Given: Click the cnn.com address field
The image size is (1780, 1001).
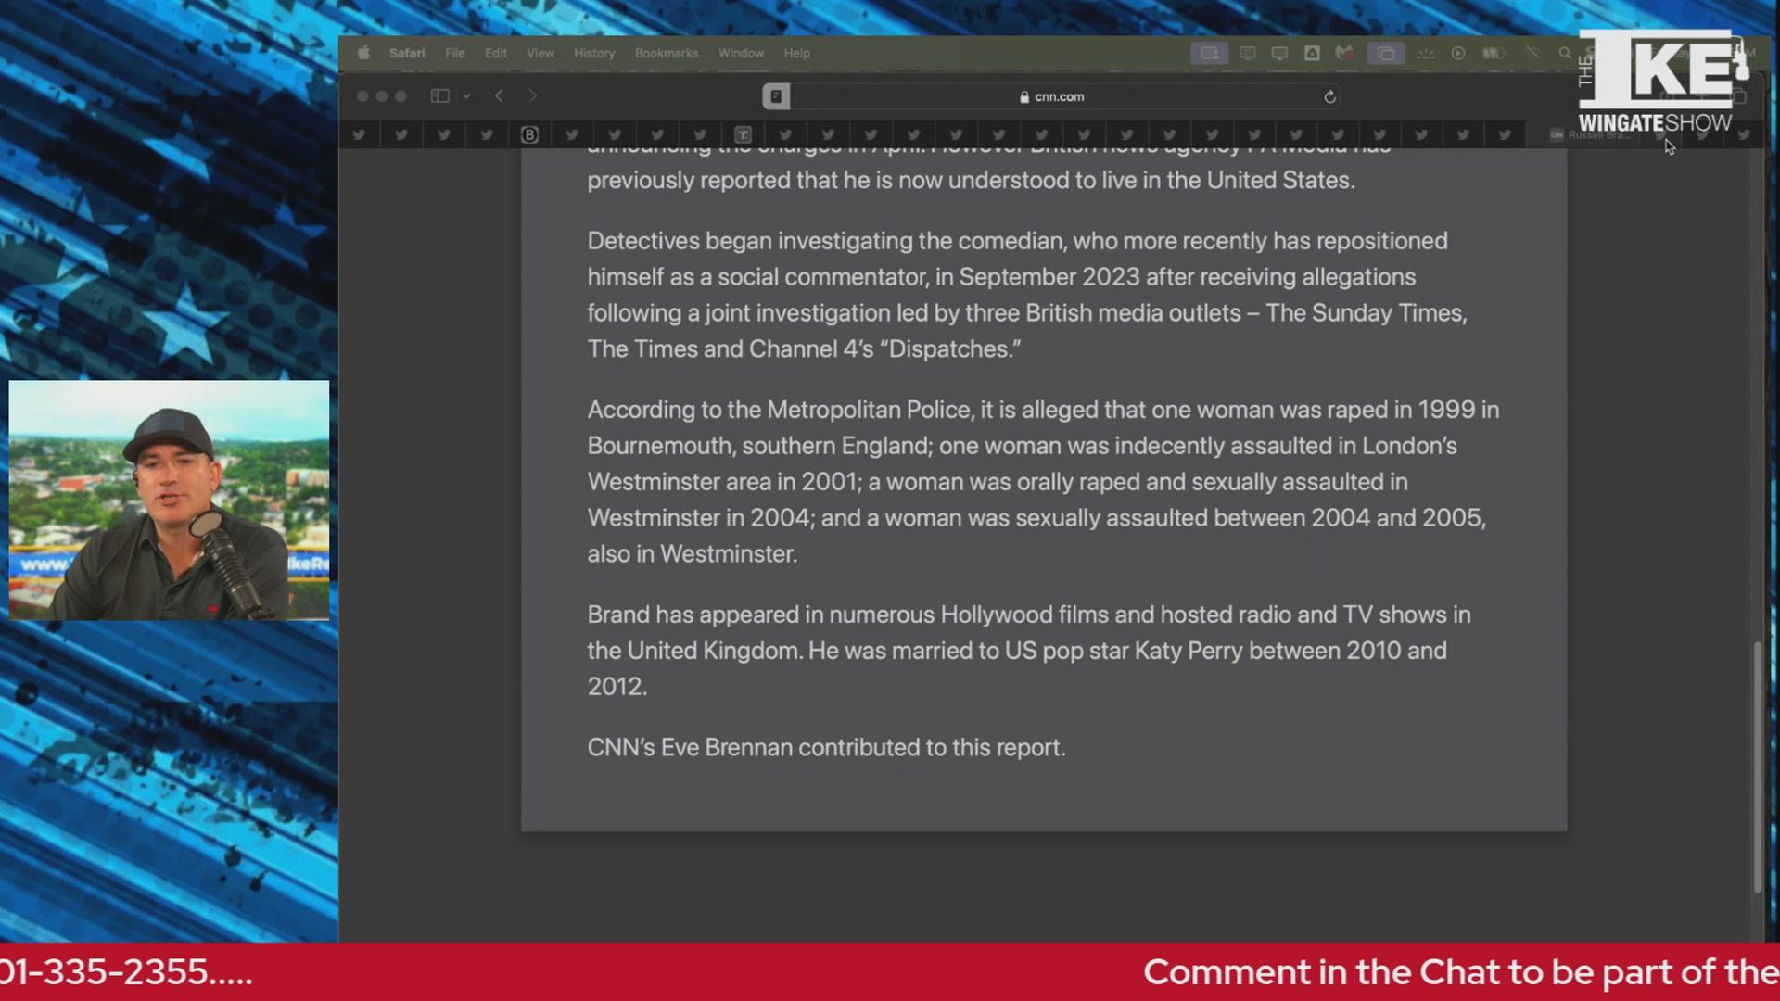Looking at the screenshot, I should tap(1051, 96).
